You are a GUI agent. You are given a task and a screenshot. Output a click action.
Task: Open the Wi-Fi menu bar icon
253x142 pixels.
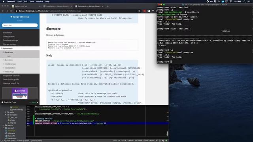(x=230, y=2)
